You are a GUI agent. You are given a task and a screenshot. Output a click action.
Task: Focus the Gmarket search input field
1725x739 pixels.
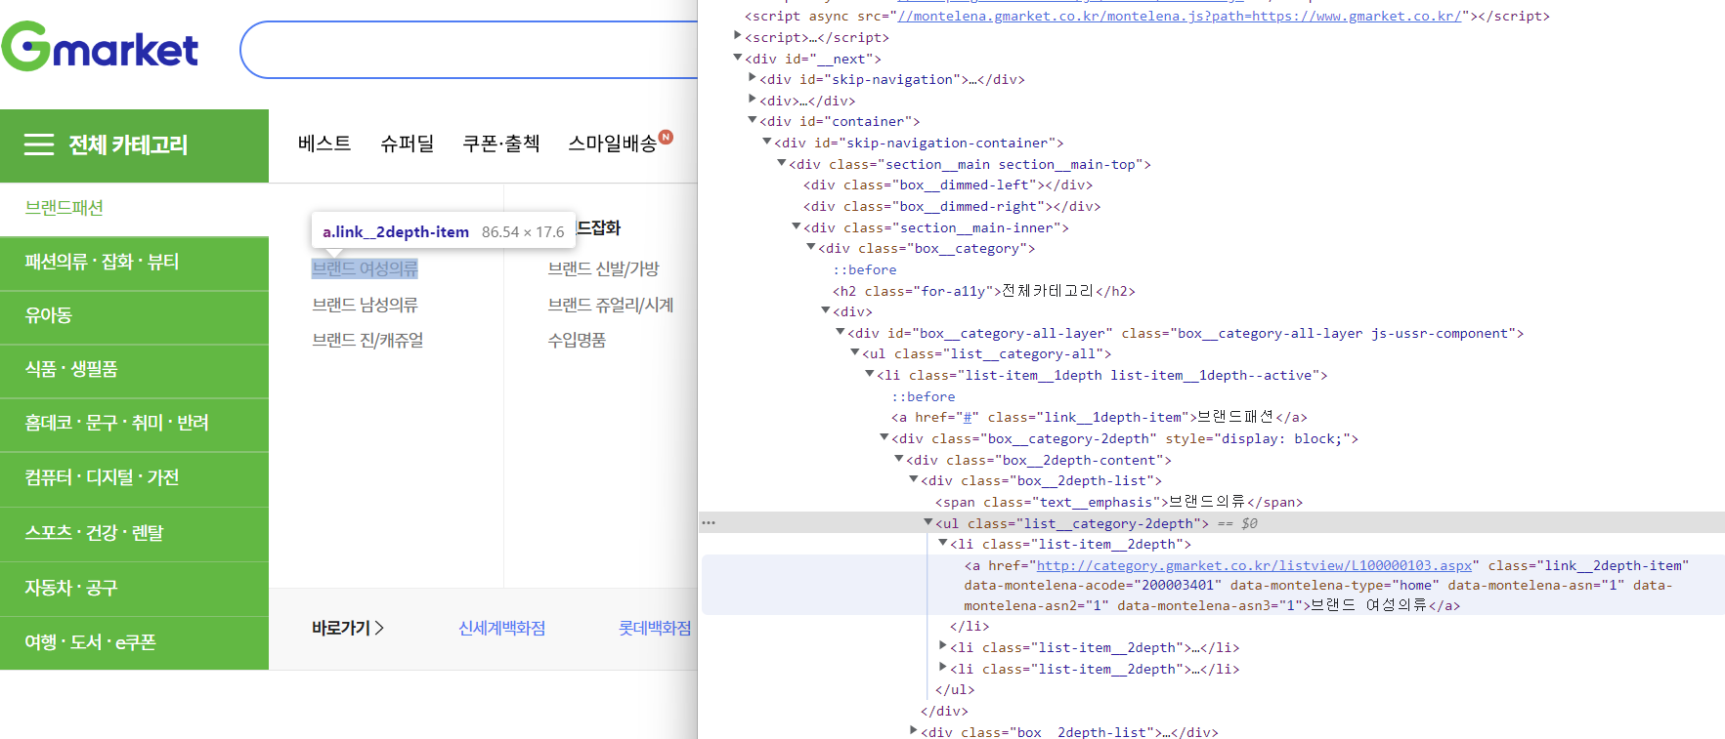469,50
